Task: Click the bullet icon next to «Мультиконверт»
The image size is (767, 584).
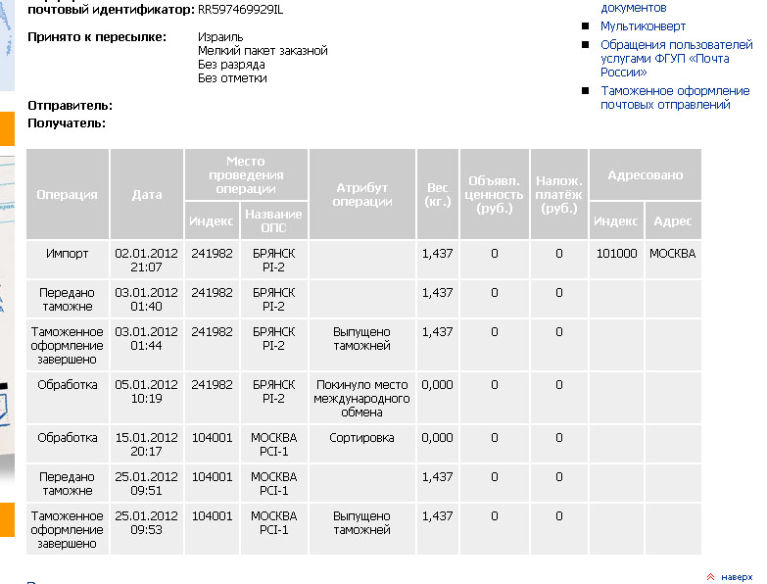Action: pyautogui.click(x=586, y=26)
